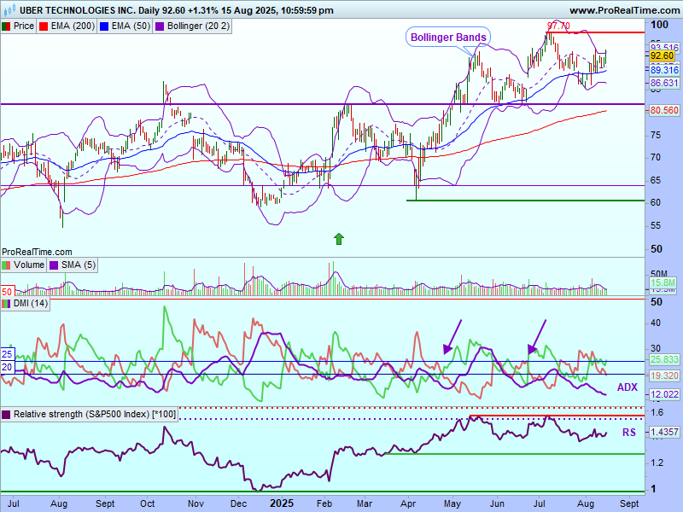The height and width of the screenshot is (512, 683).
Task: Click the RS line label
Action: pos(629,433)
